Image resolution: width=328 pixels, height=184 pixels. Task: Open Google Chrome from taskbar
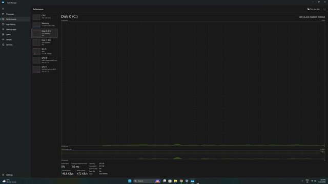click(x=181, y=181)
